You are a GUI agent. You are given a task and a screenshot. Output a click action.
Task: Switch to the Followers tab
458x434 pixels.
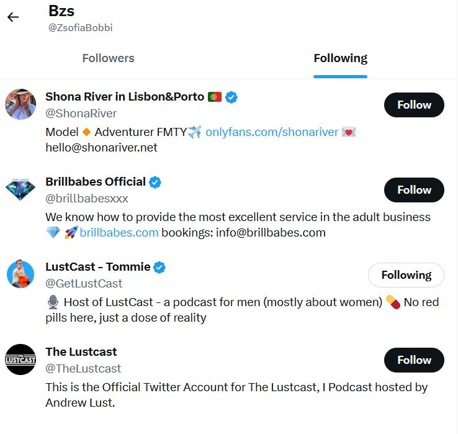108,58
